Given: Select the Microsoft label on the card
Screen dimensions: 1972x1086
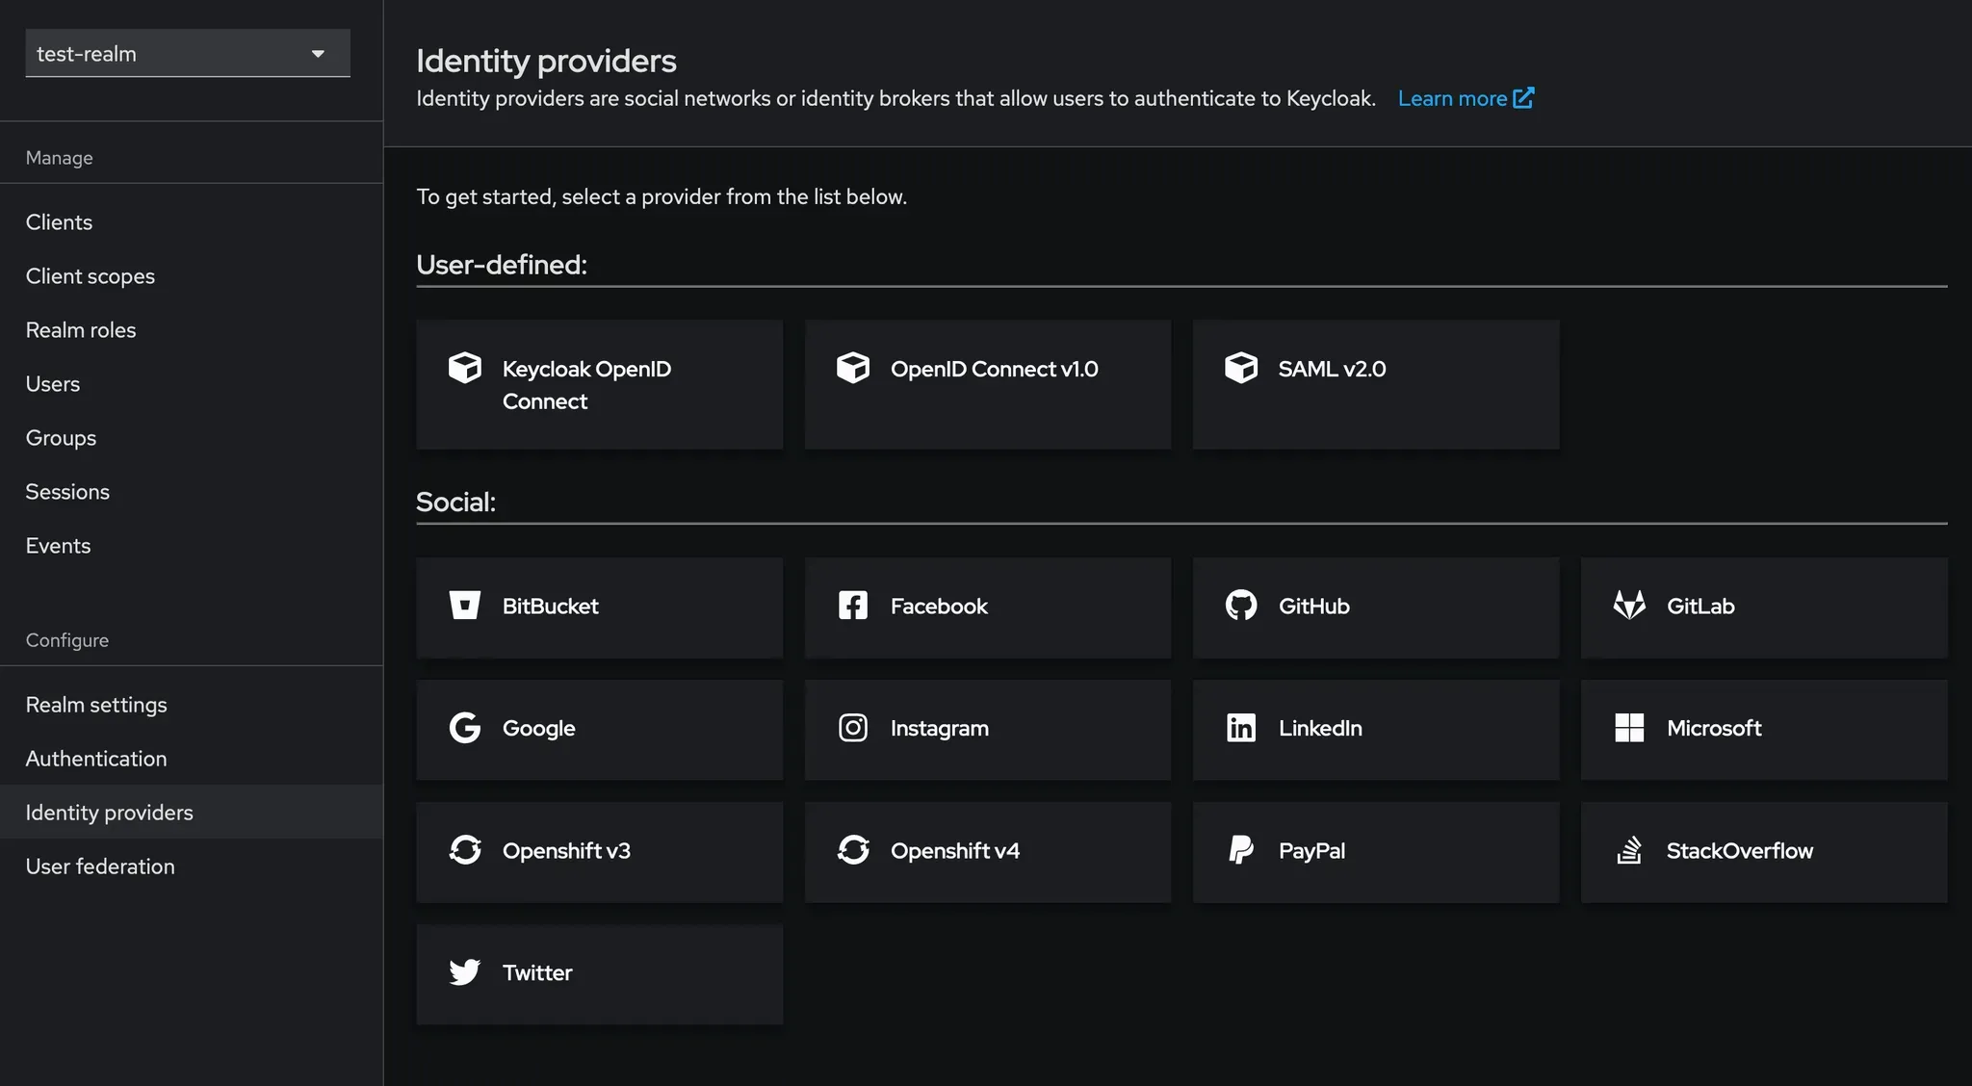Looking at the screenshot, I should (1714, 729).
